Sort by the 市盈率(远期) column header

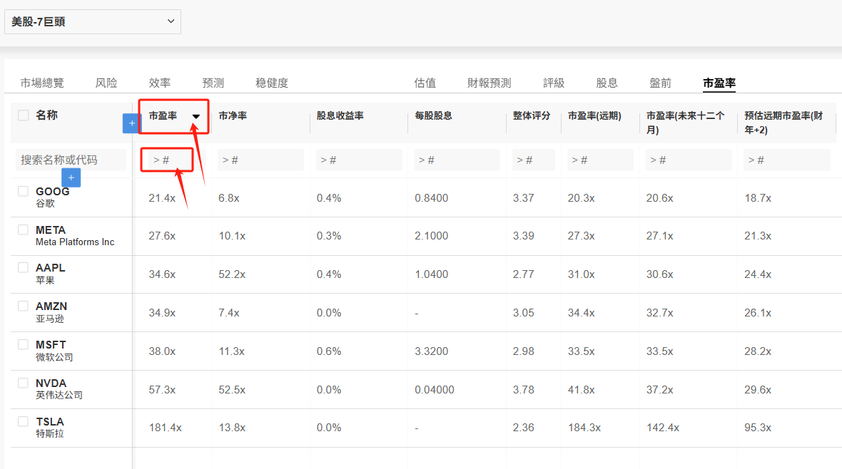click(594, 115)
